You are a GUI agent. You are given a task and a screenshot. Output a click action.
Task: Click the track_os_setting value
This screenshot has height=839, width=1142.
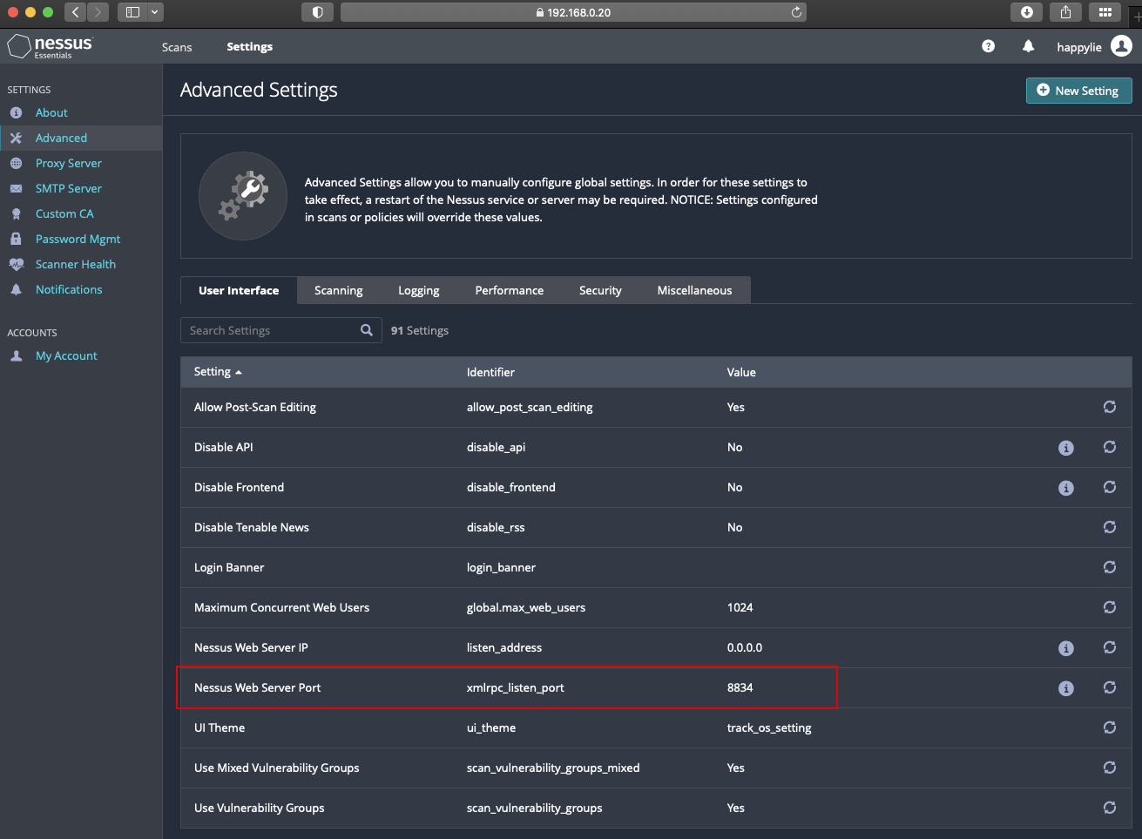coord(769,727)
